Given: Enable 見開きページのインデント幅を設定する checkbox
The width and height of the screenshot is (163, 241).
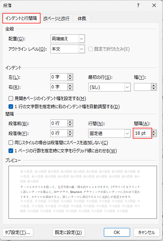Looking at the screenshot, I should pyautogui.click(x=11, y=98).
